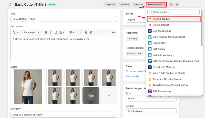Choose View reviews for this product
This screenshot has width=205, height=118.
[174, 37]
